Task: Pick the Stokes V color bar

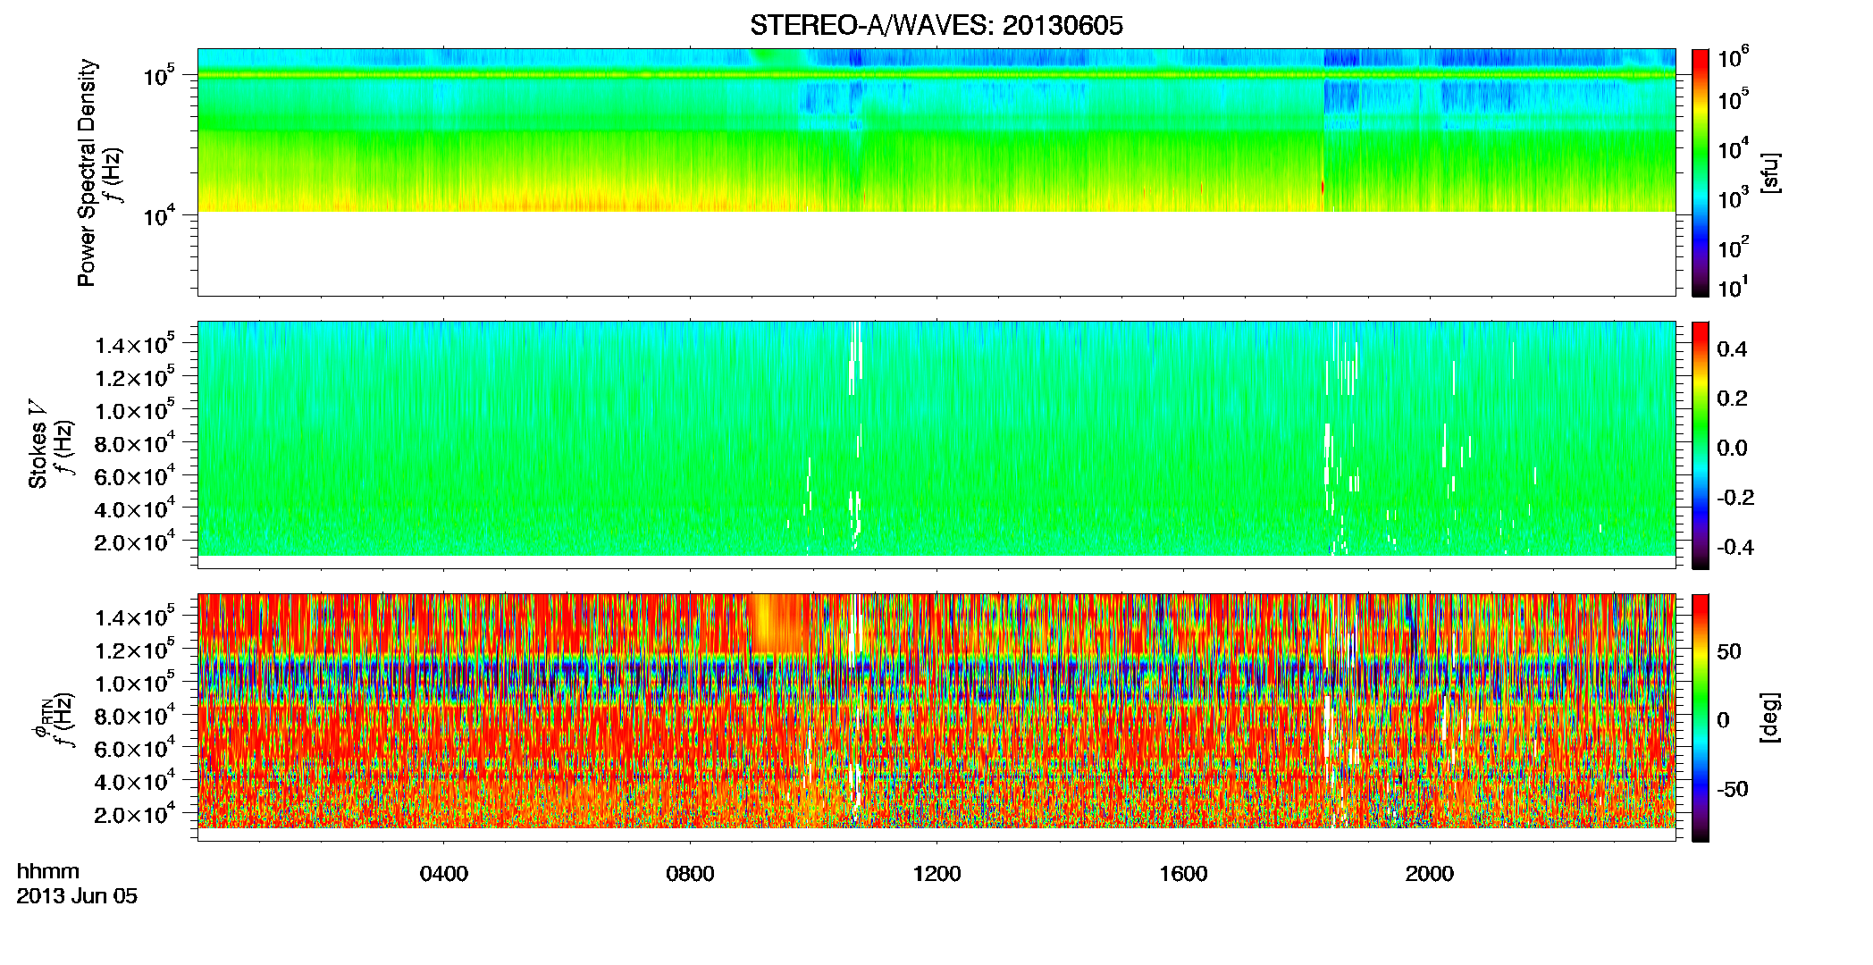Action: 1701,445
